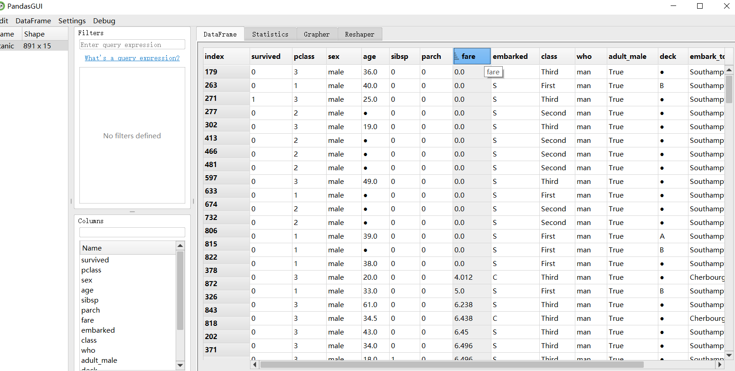Maximize the PandasGUI window
Screen dimensions: 735x371
(x=700, y=6)
